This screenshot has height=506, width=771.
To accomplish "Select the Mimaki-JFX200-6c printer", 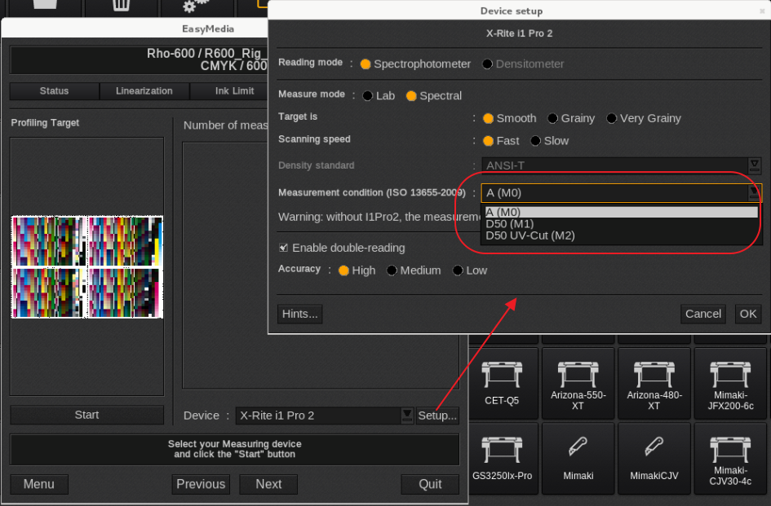I will (x=729, y=381).
